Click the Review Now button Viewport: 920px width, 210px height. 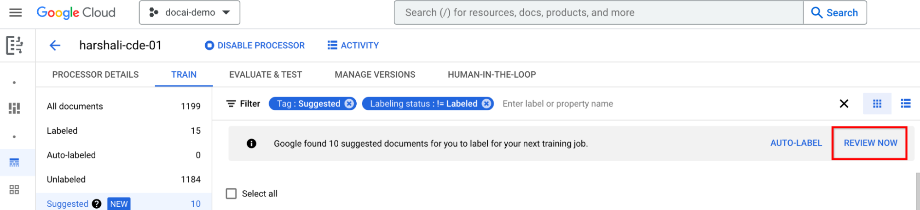pos(870,143)
